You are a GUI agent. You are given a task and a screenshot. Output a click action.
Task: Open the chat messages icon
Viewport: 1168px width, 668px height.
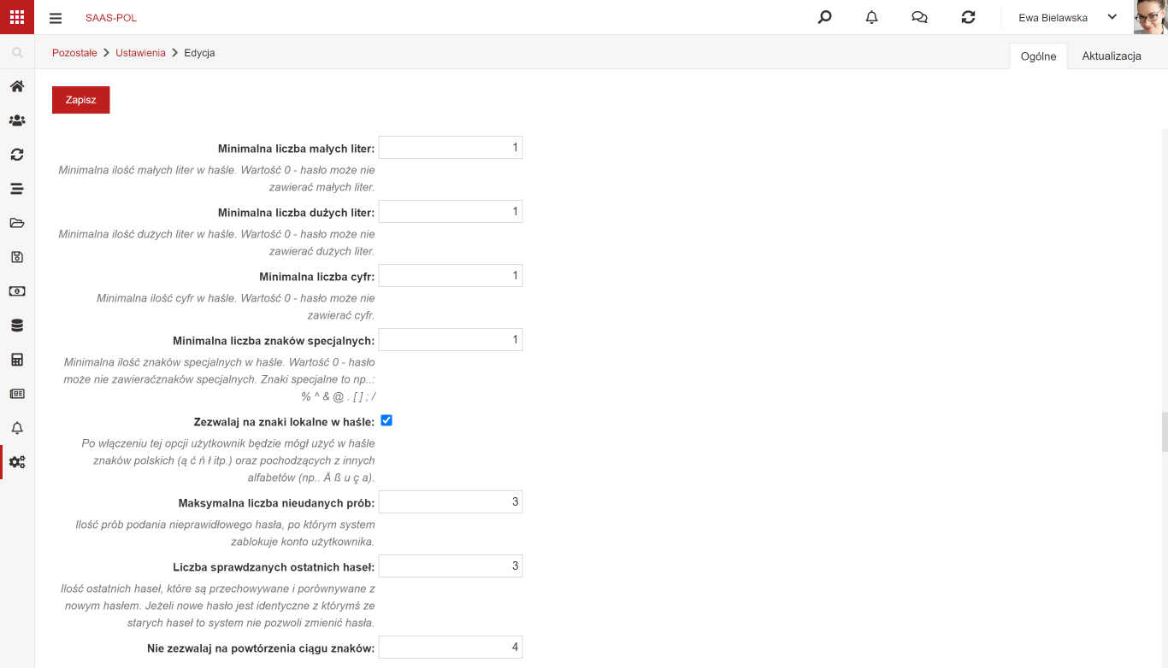click(919, 17)
